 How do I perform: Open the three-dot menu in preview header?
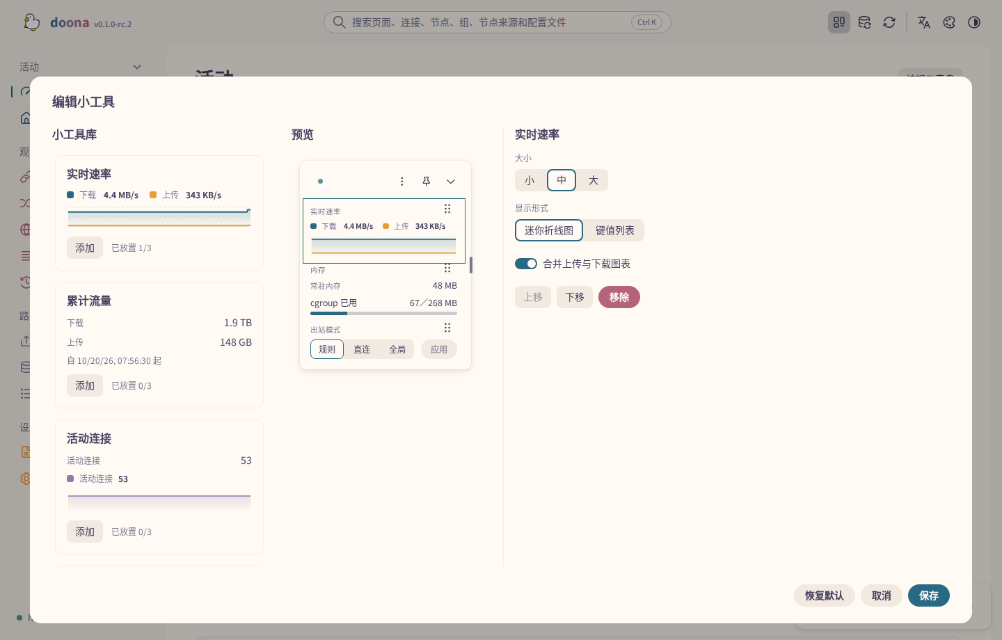click(x=401, y=182)
